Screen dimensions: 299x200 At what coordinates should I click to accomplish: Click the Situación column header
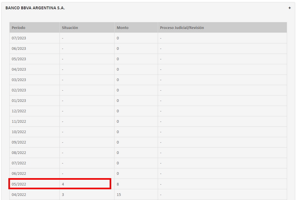pyautogui.click(x=70, y=28)
